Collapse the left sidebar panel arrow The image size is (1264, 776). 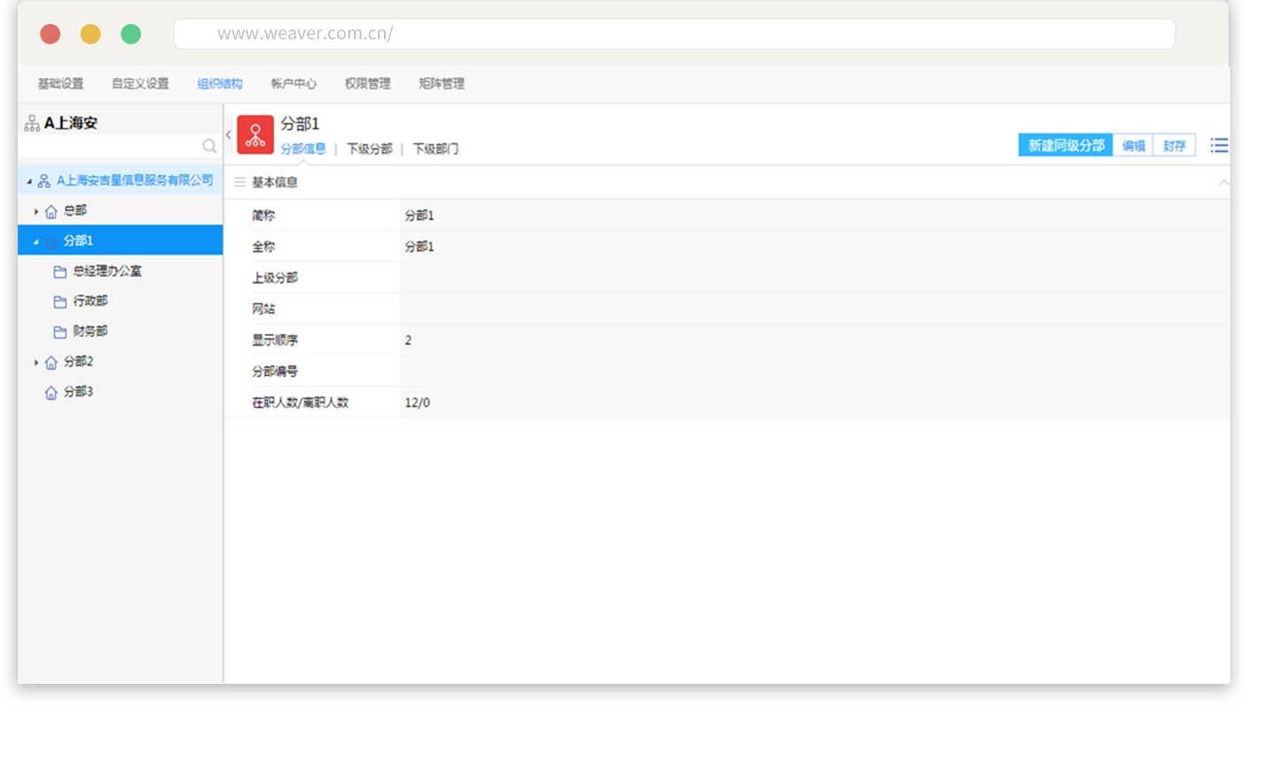coord(229,135)
